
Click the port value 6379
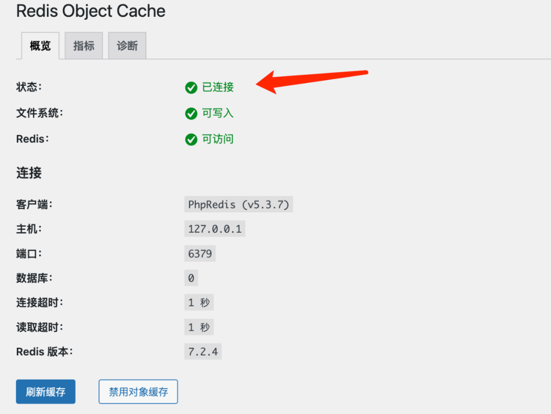pyautogui.click(x=200, y=253)
